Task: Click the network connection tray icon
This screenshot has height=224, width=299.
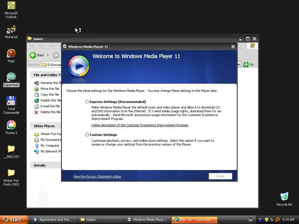Action: tap(272, 220)
